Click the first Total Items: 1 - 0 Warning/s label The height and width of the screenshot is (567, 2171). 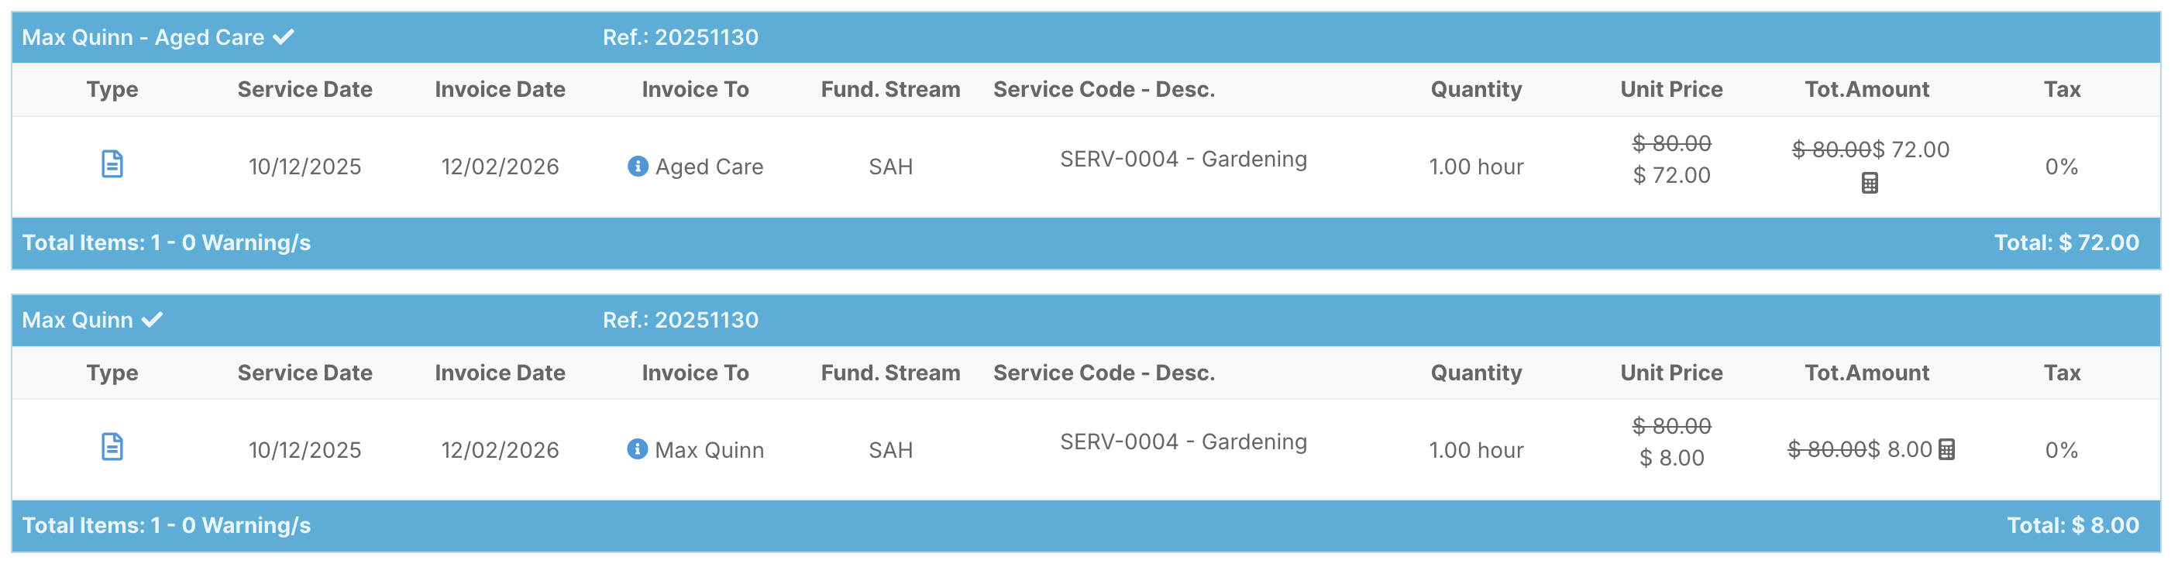pos(166,242)
